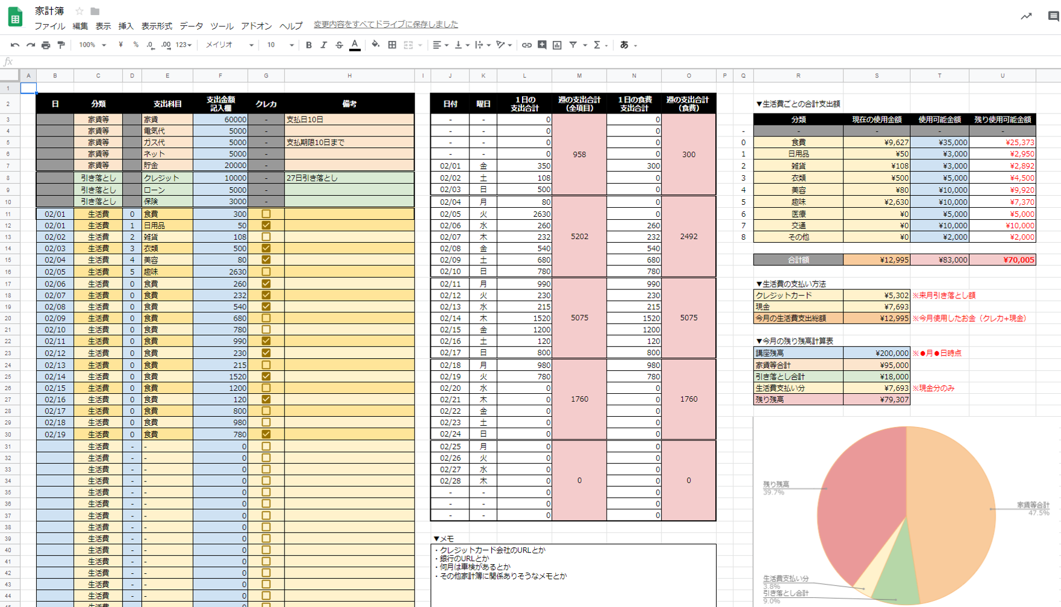Viewport: 1061px width, 607px height.
Task: Activate the paint format tool
Action: click(61, 45)
